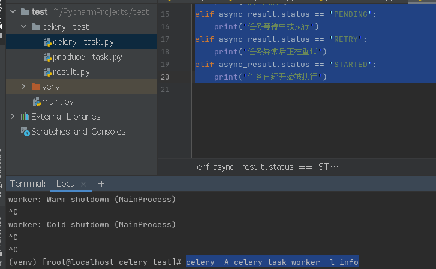Click the elif async_result.status breadcrumb
Image resolution: width=436 pixels, height=269 pixels.
[x=267, y=167]
